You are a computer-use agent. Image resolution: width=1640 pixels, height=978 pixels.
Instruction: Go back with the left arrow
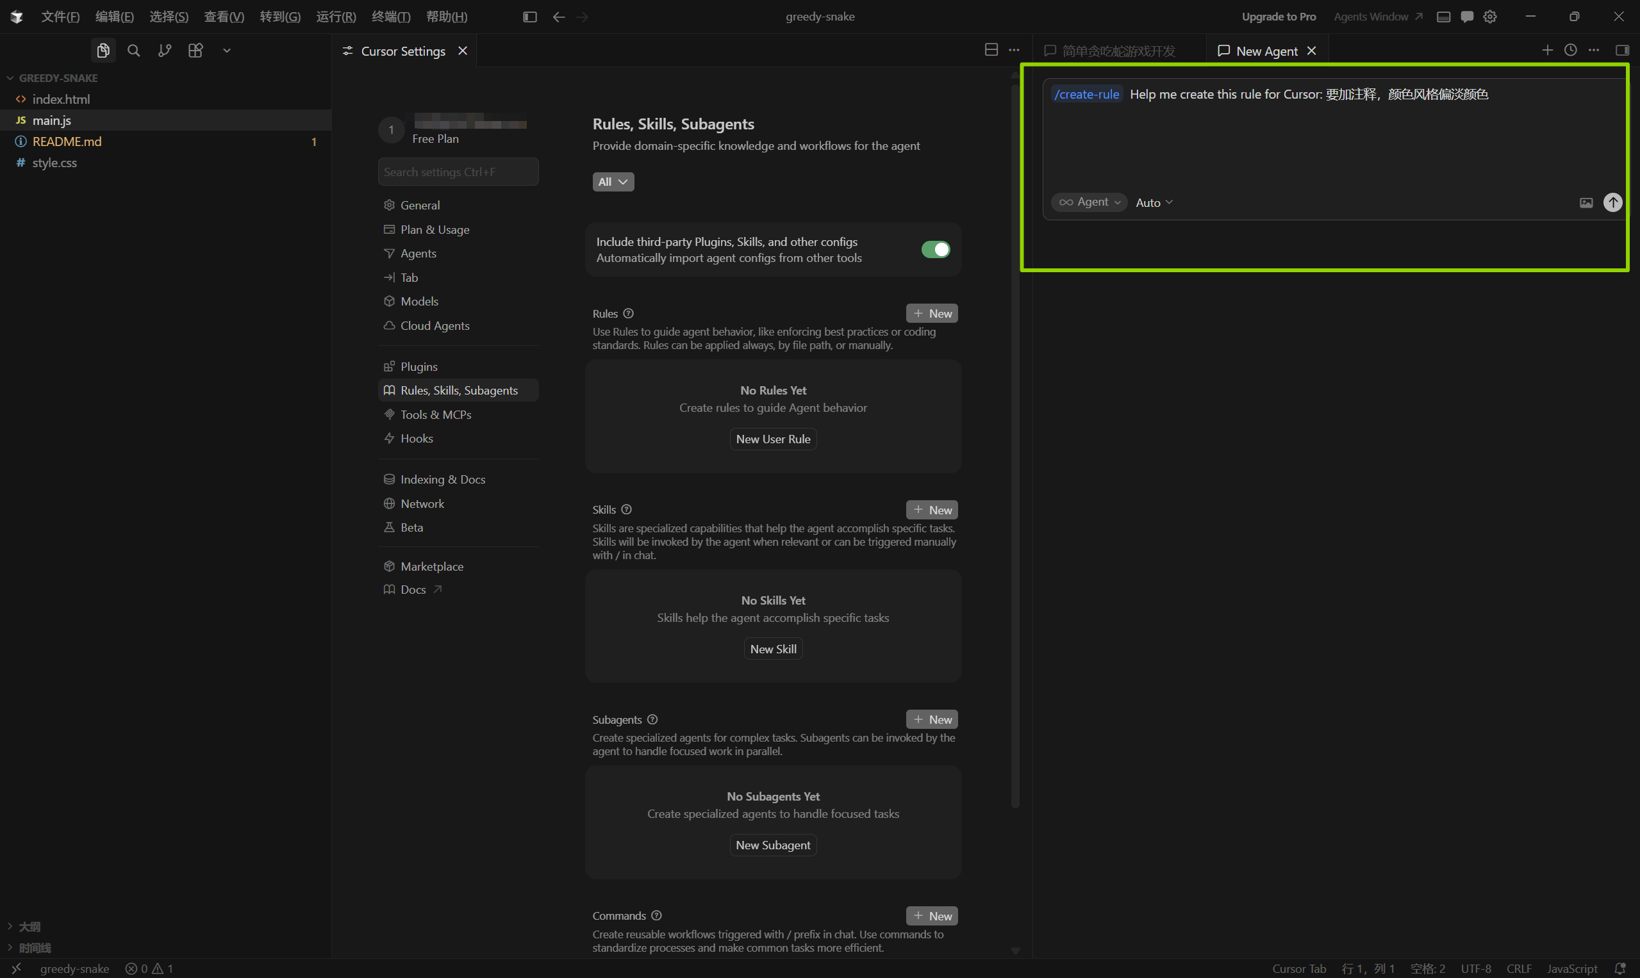[559, 17]
